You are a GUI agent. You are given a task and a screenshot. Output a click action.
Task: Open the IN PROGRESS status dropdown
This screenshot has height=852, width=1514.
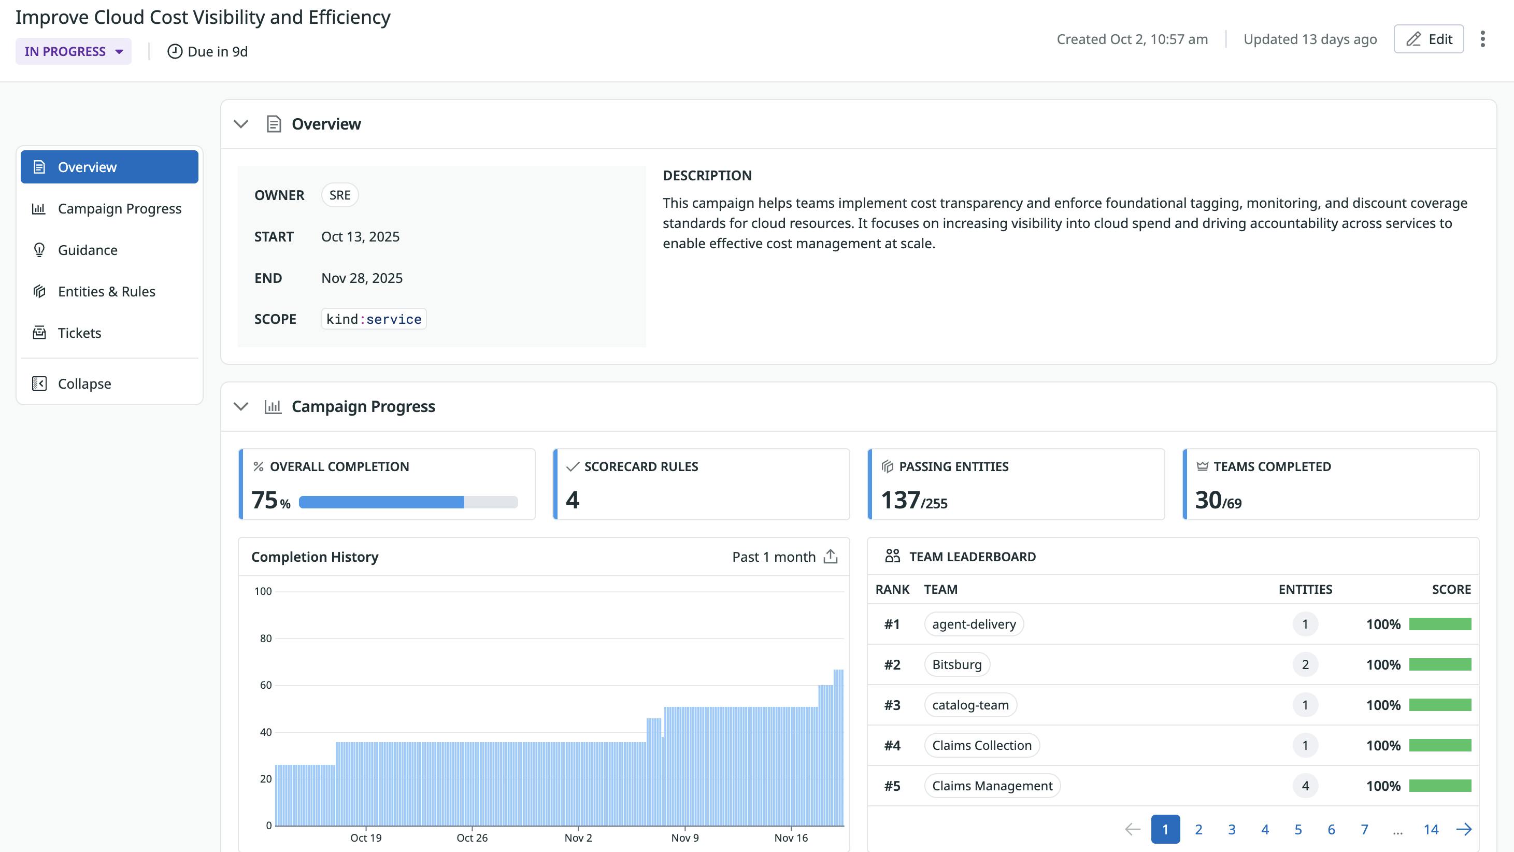[x=73, y=51]
